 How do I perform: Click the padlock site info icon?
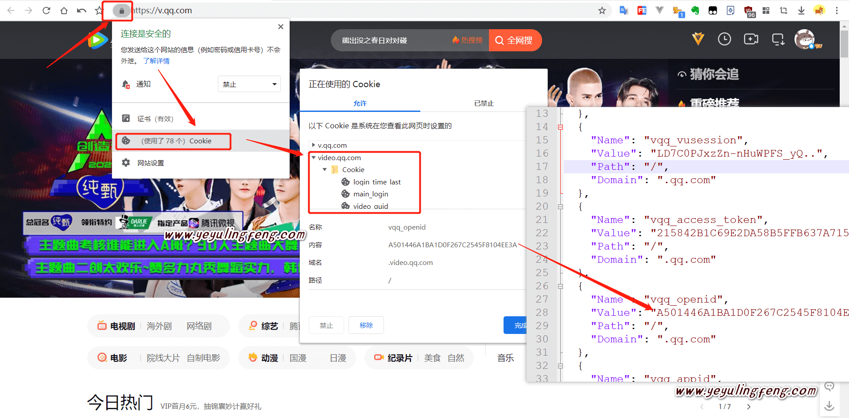click(x=121, y=11)
